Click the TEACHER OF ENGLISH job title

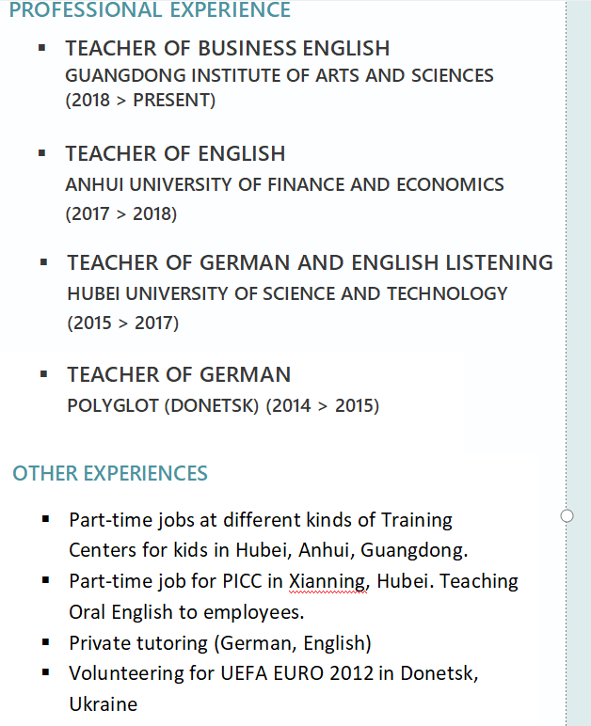pyautogui.click(x=175, y=153)
